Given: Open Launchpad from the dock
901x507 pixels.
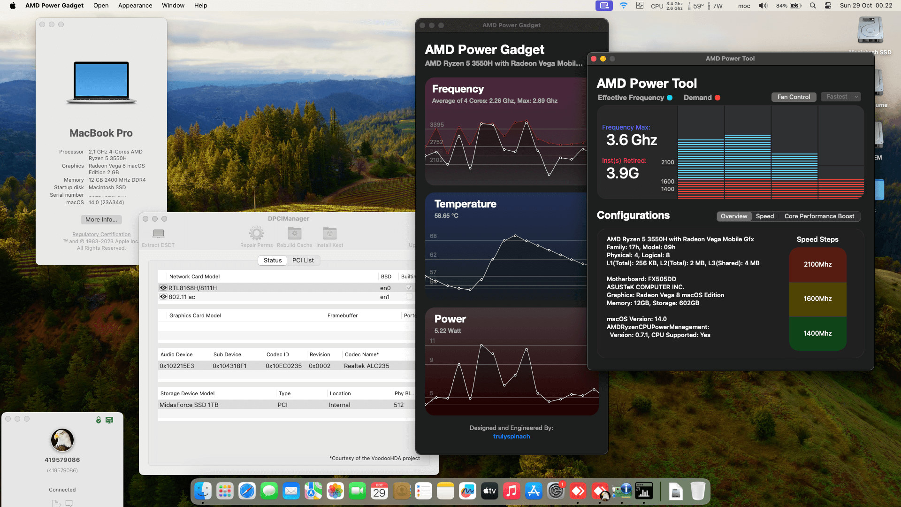Looking at the screenshot, I should (x=225, y=492).
